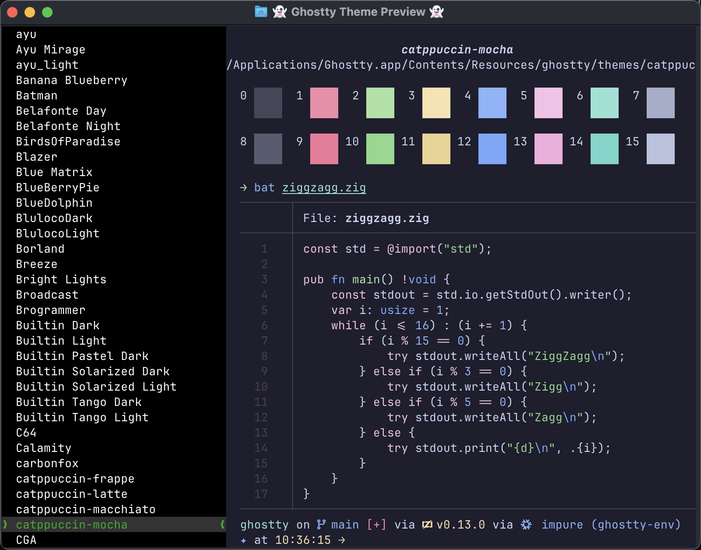
Task: Select the Brogrammer theme
Action: (x=51, y=310)
